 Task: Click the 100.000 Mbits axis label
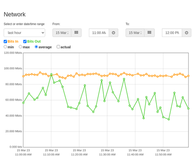pyautogui.click(x=13, y=69)
